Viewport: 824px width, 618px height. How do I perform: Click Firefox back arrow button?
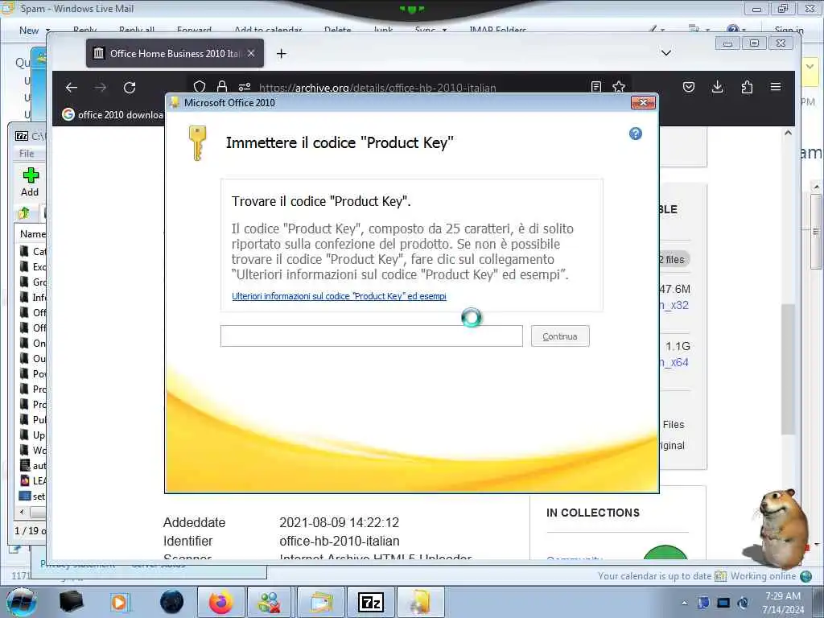click(x=72, y=87)
